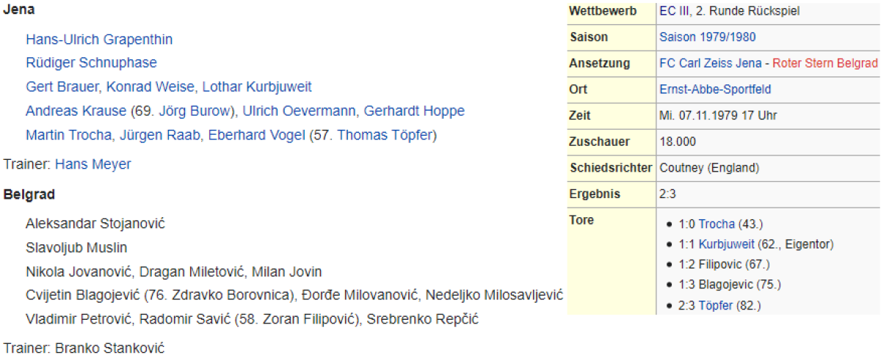This screenshot has height=355, width=881.
Task: Click Töpfer in the goals list
Action: pos(715,305)
